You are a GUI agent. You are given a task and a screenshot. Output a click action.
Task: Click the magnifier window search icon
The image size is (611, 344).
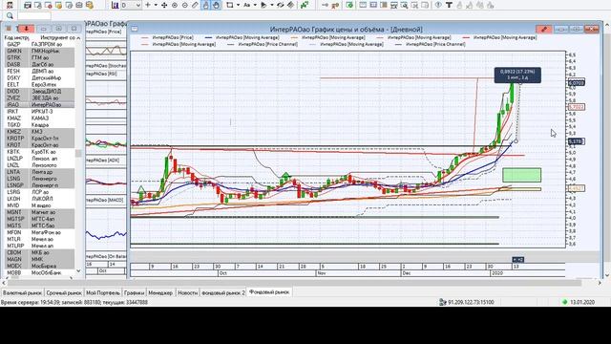(x=405, y=5)
